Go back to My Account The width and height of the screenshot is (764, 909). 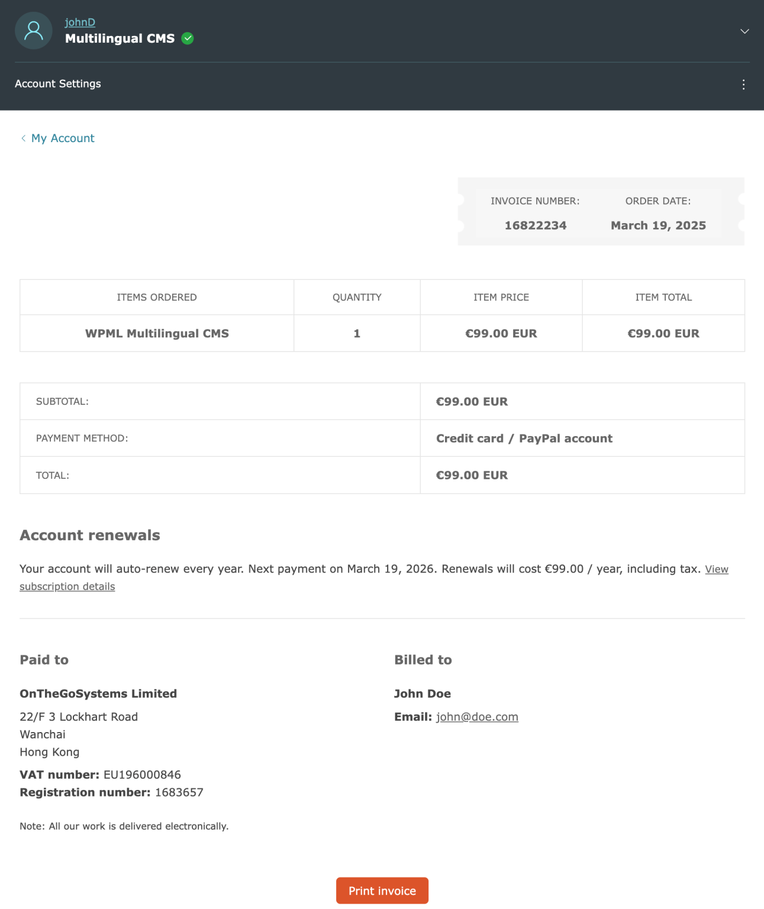(62, 138)
